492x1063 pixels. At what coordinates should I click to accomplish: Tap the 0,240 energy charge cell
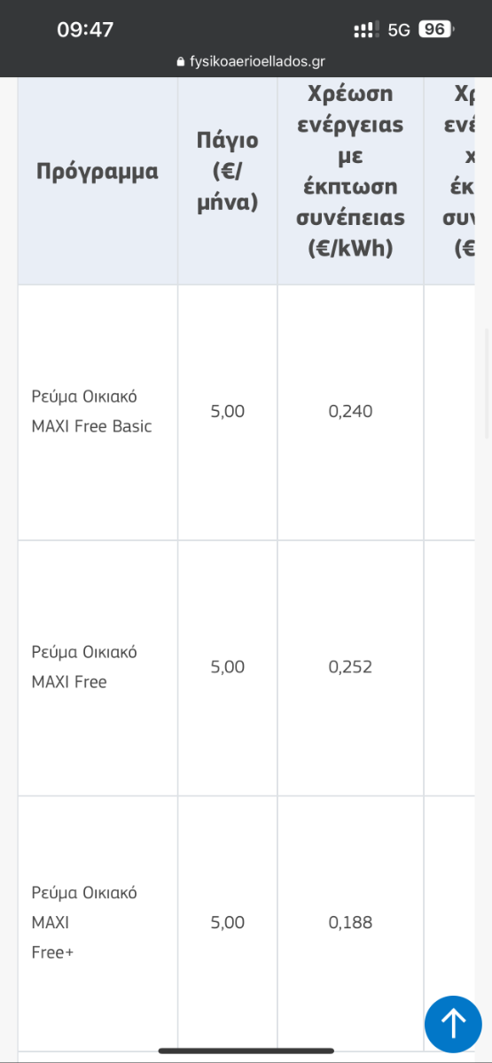(x=350, y=411)
